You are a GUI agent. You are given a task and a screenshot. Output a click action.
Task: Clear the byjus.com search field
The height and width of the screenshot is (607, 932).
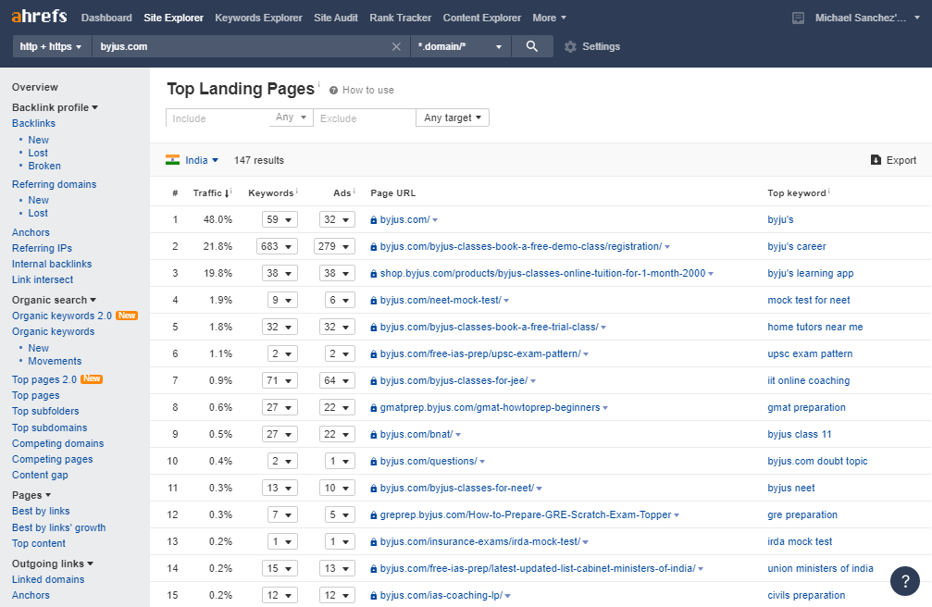[x=396, y=46]
